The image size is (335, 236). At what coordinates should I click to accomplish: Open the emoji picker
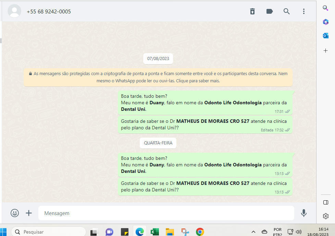[x=15, y=213]
